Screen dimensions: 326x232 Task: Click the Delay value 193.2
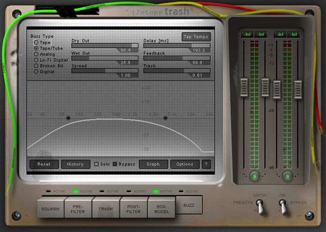[x=199, y=50]
